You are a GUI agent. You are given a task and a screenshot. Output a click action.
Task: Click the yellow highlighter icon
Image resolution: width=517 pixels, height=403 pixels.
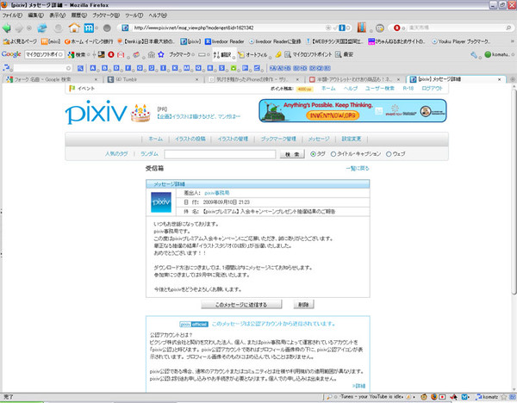pyautogui.click(x=278, y=54)
